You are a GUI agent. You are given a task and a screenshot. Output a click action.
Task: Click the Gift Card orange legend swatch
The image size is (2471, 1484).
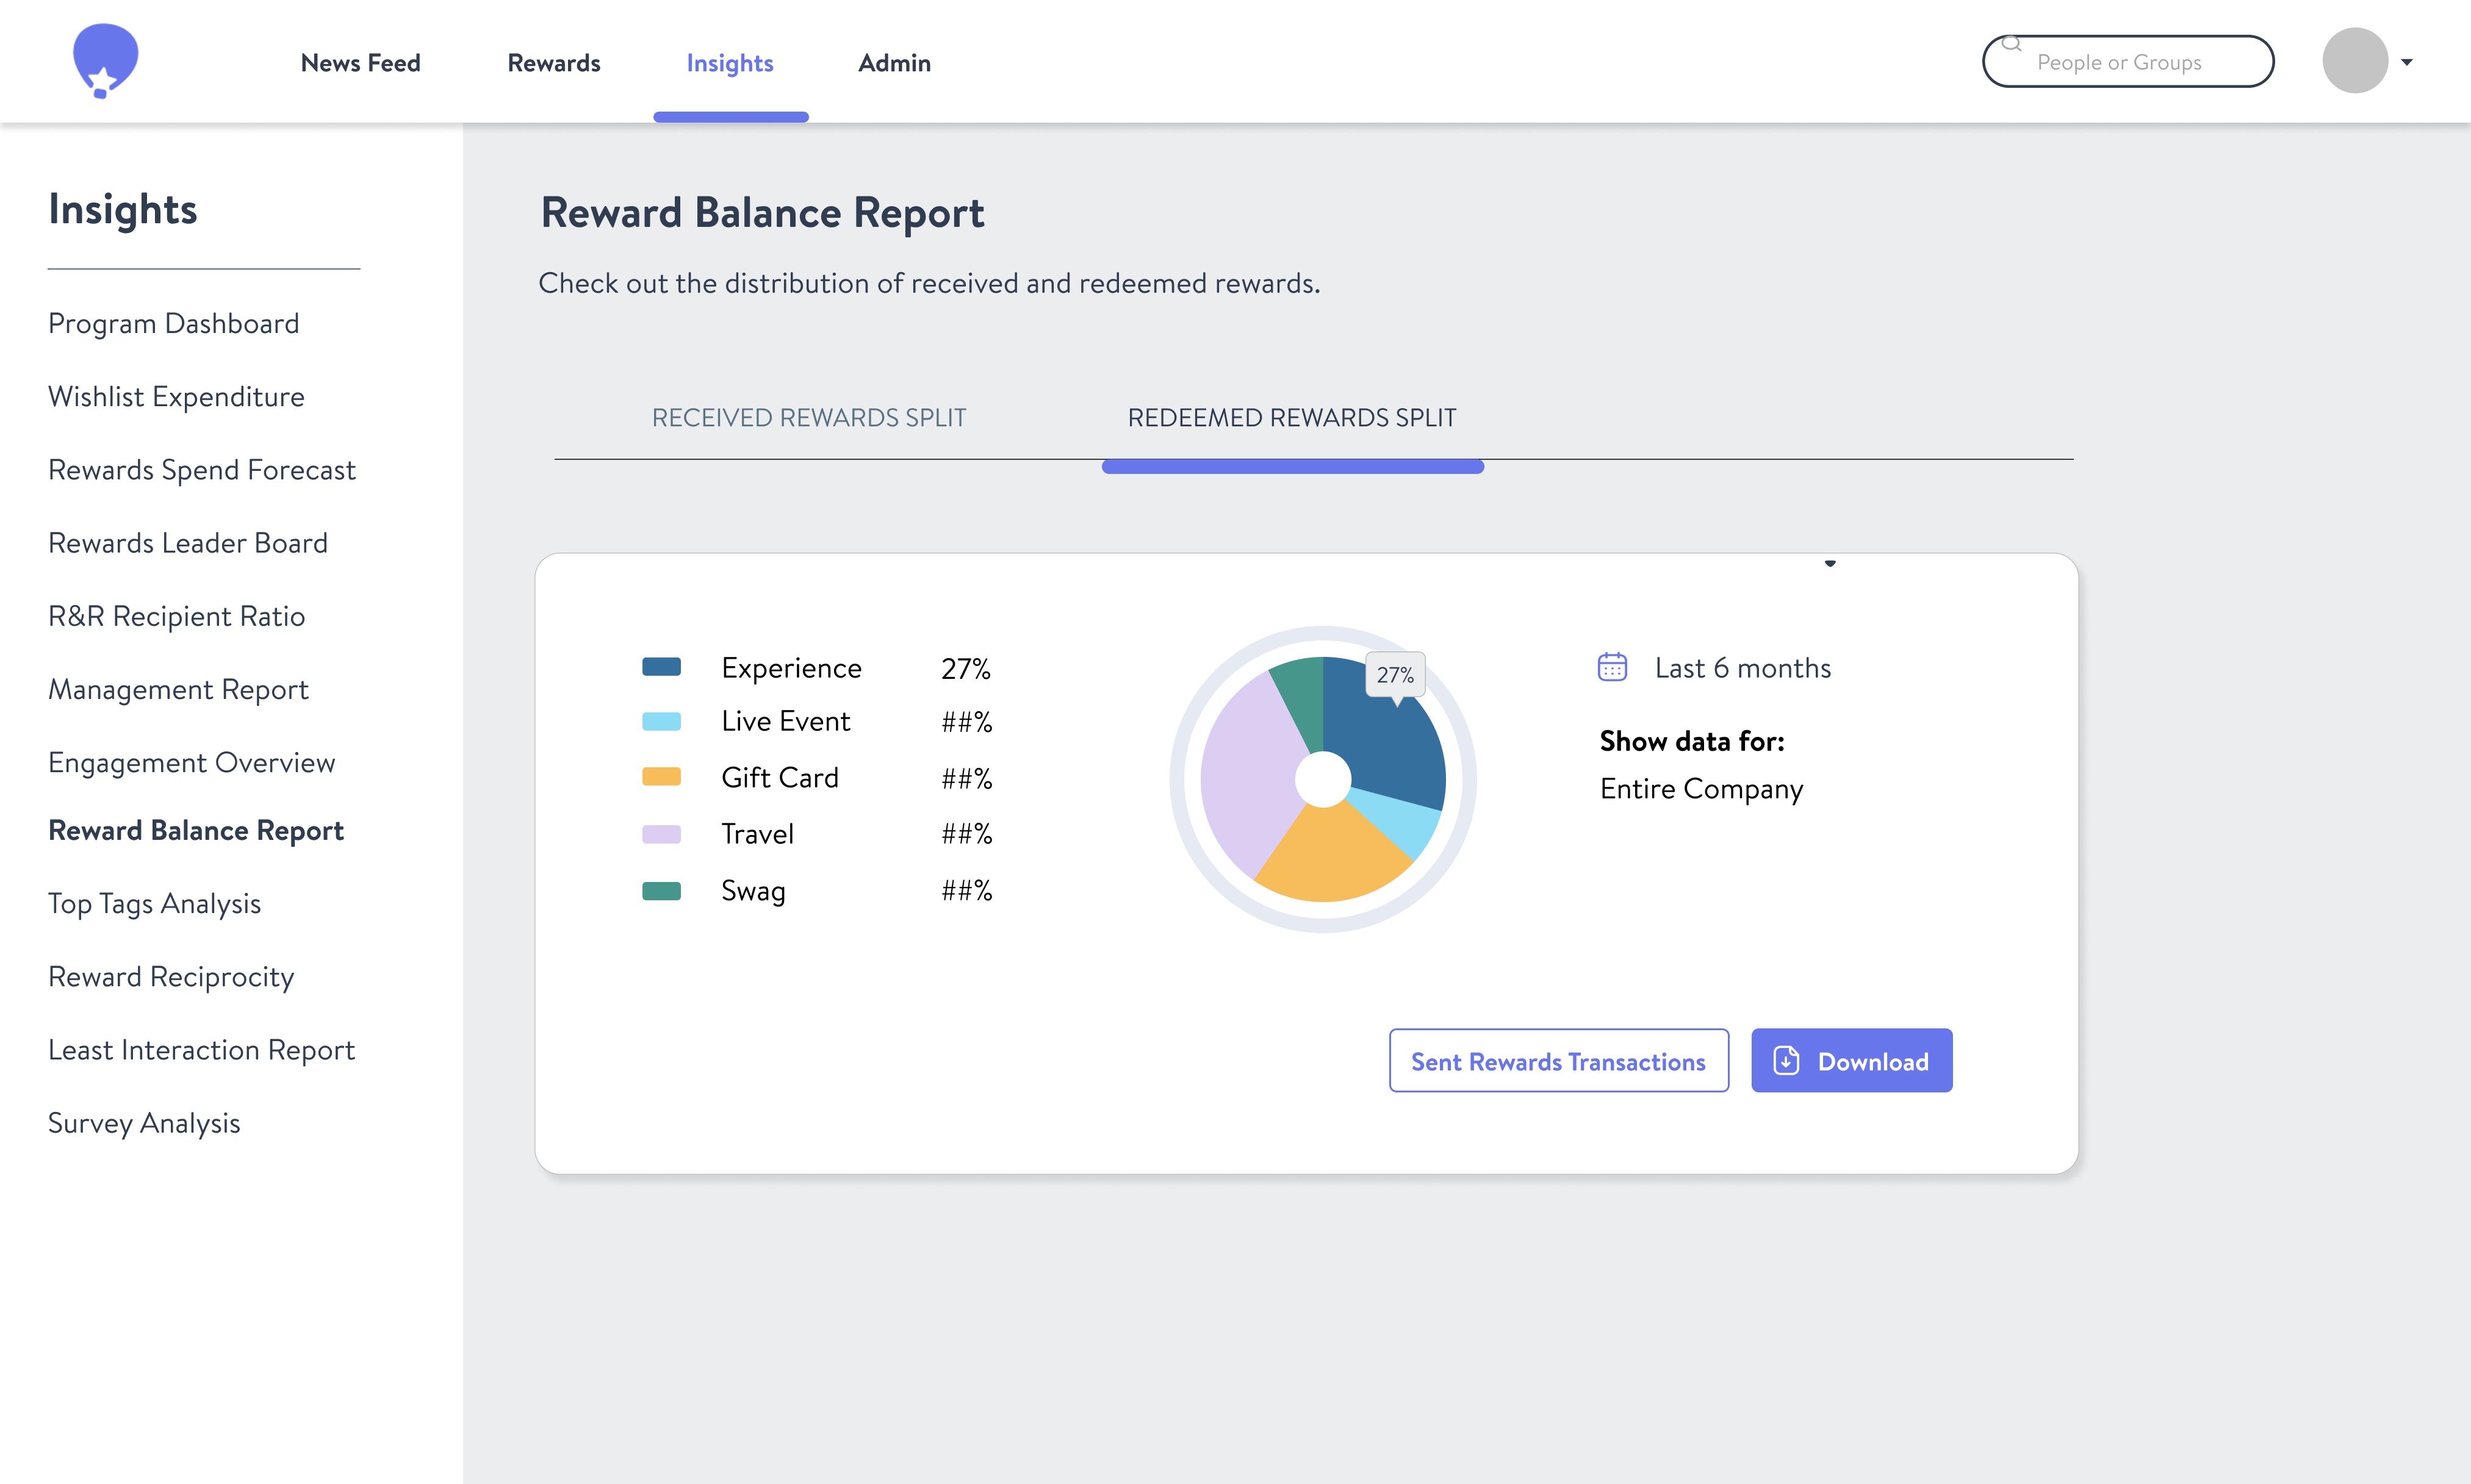[x=661, y=777]
